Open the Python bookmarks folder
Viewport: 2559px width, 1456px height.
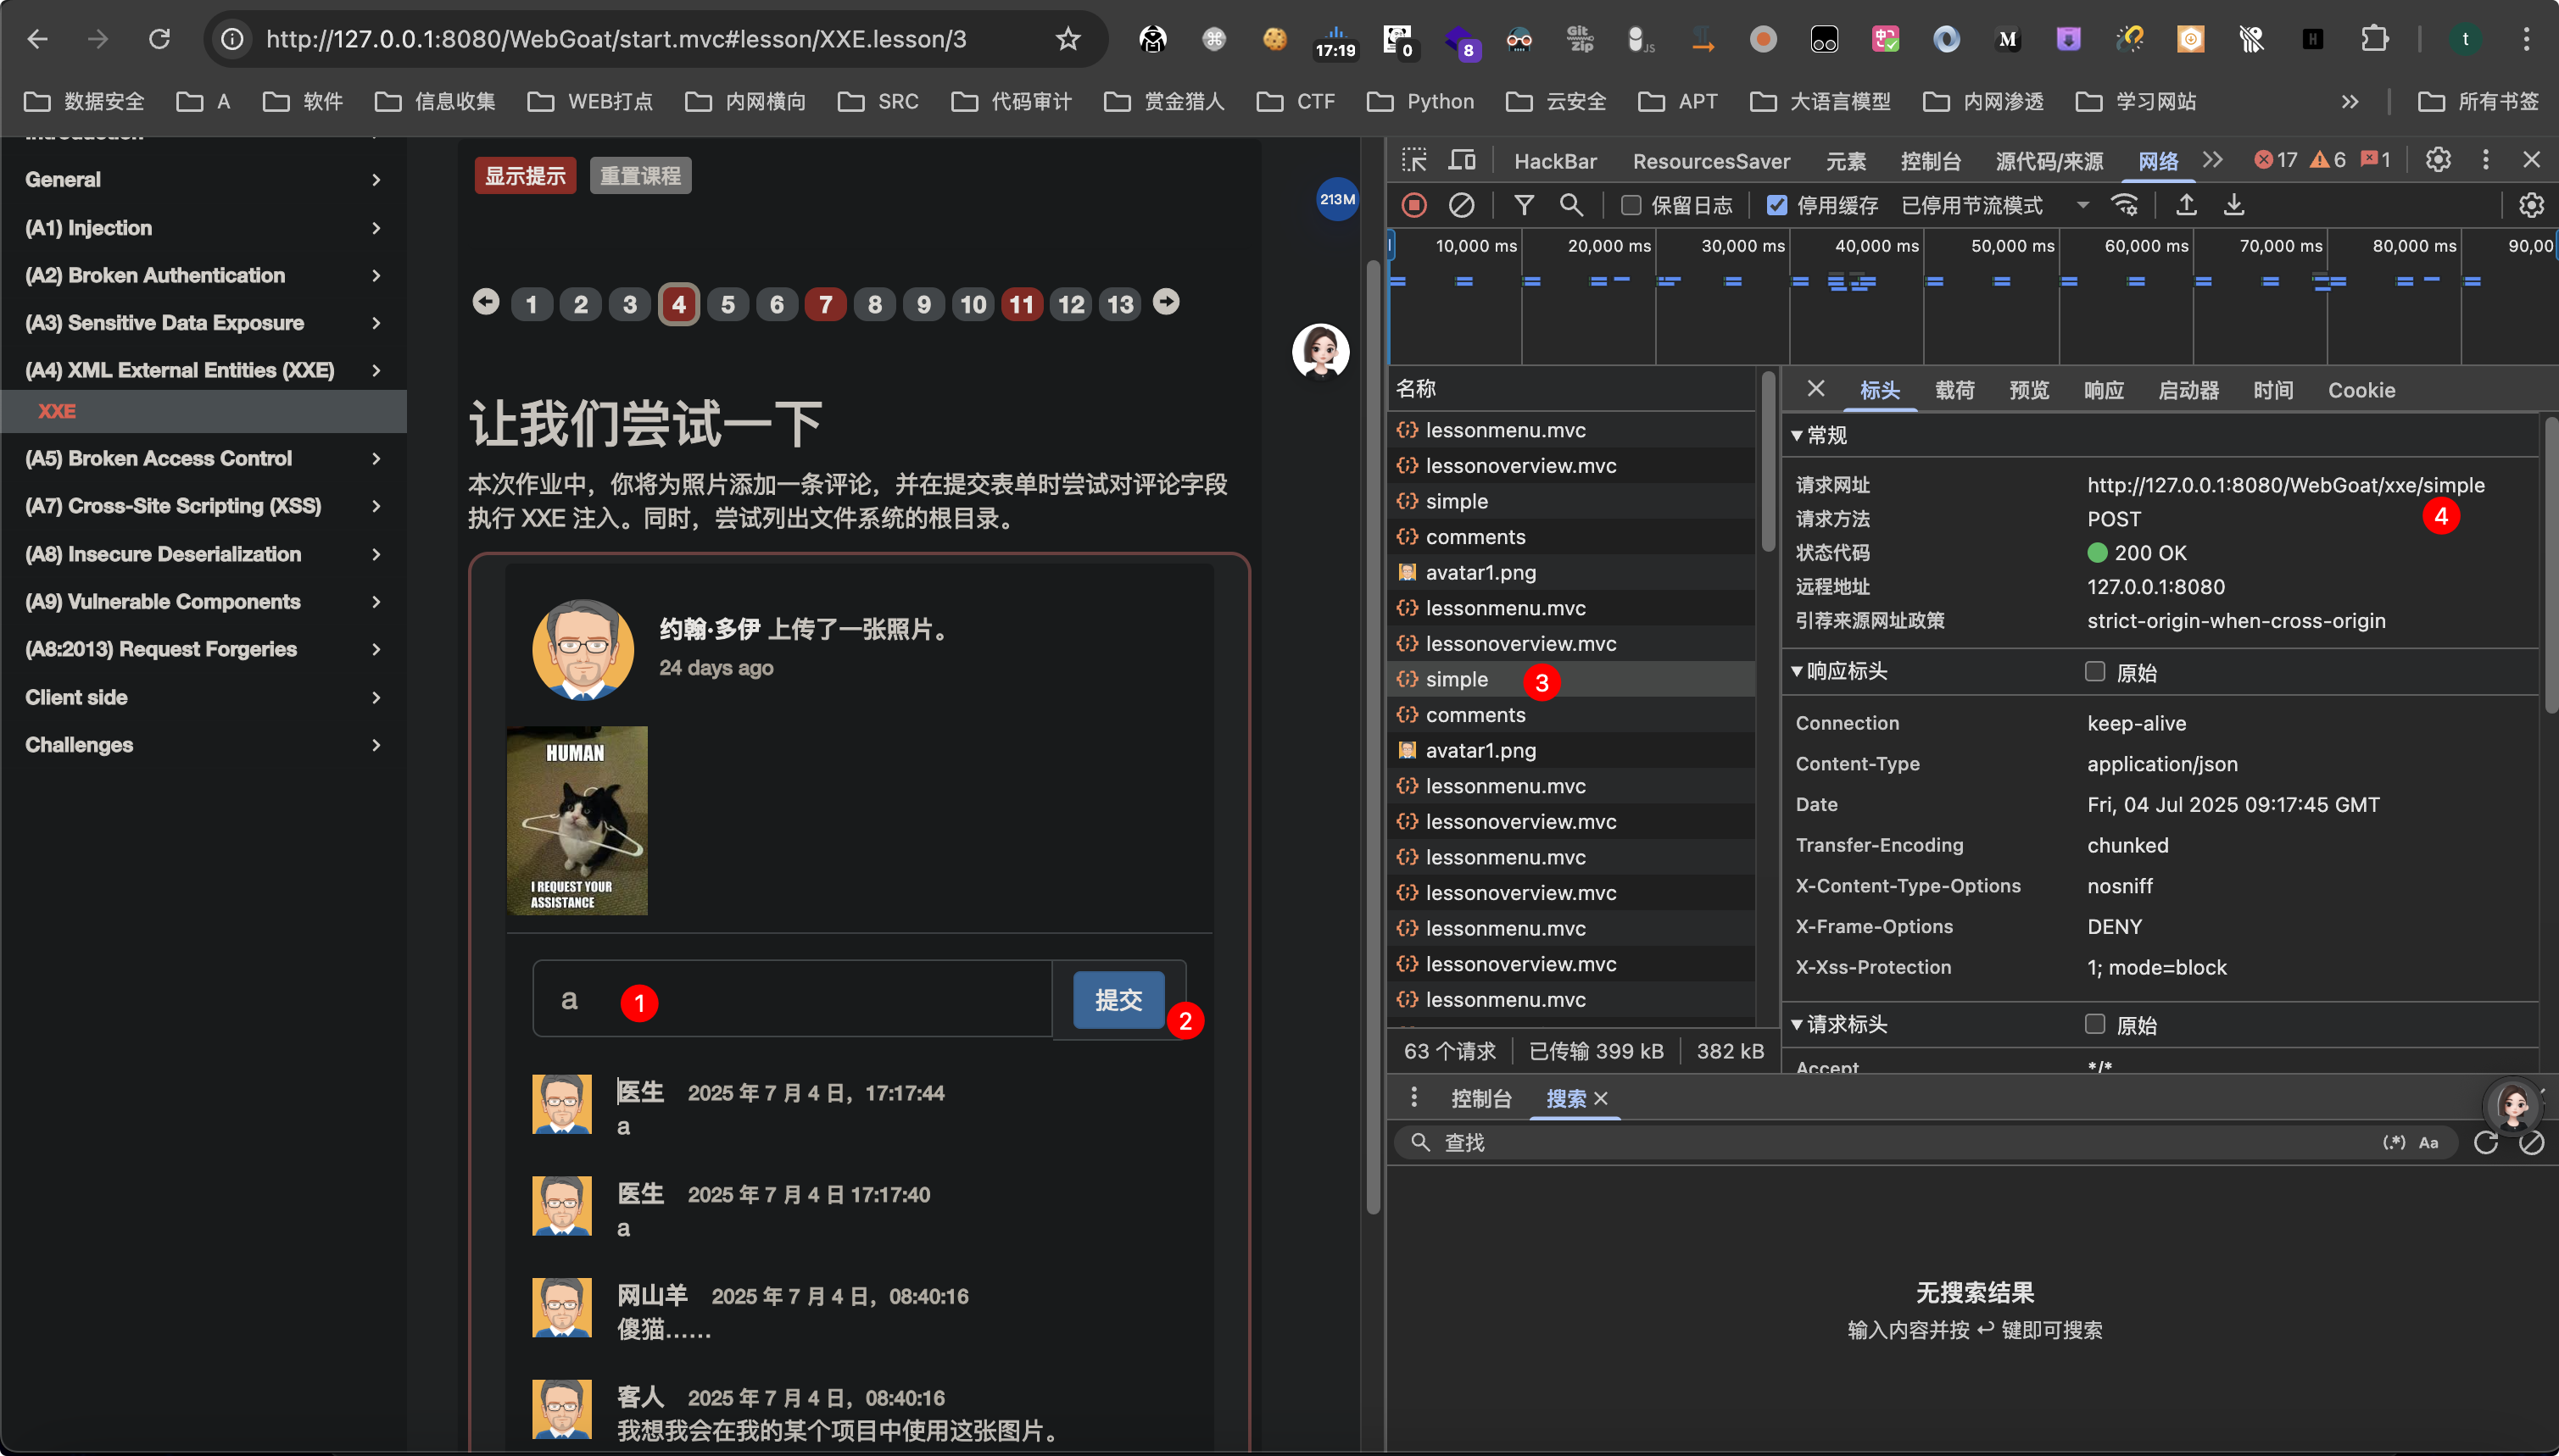1420,101
